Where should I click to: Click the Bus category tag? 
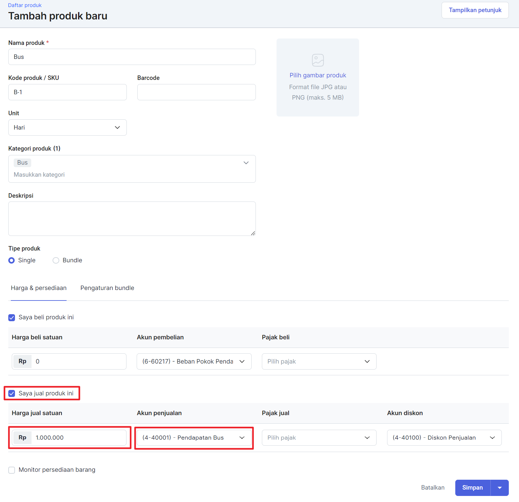(x=22, y=163)
